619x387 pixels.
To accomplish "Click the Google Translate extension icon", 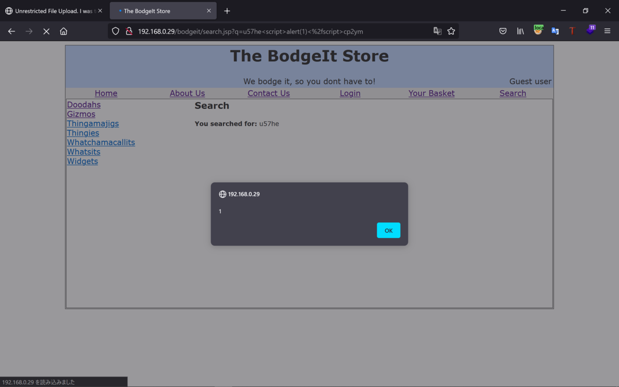I will (555, 31).
